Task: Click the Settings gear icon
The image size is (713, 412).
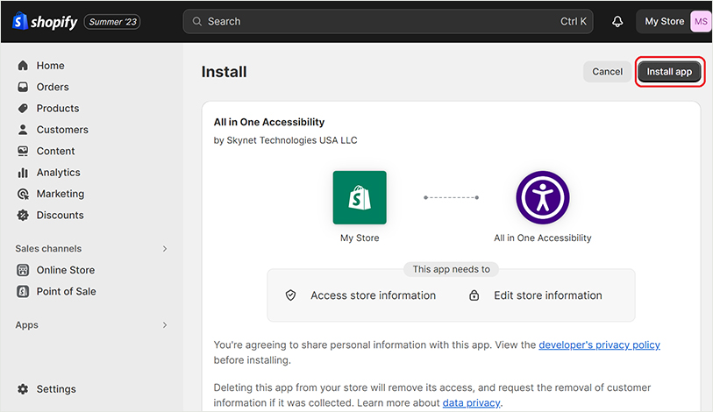Action: (x=23, y=389)
